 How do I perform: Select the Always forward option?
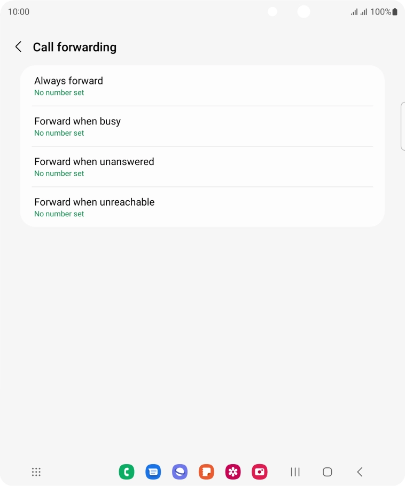point(203,86)
